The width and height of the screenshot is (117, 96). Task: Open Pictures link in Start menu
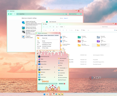coord(61,63)
